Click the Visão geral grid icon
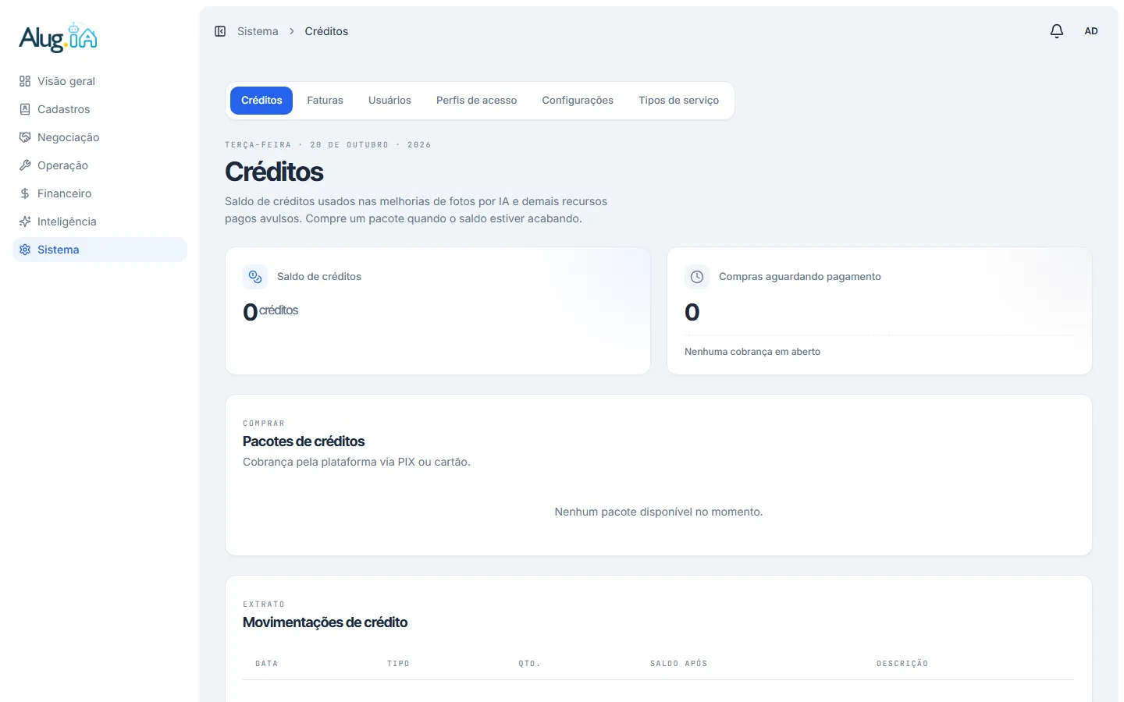 point(25,81)
